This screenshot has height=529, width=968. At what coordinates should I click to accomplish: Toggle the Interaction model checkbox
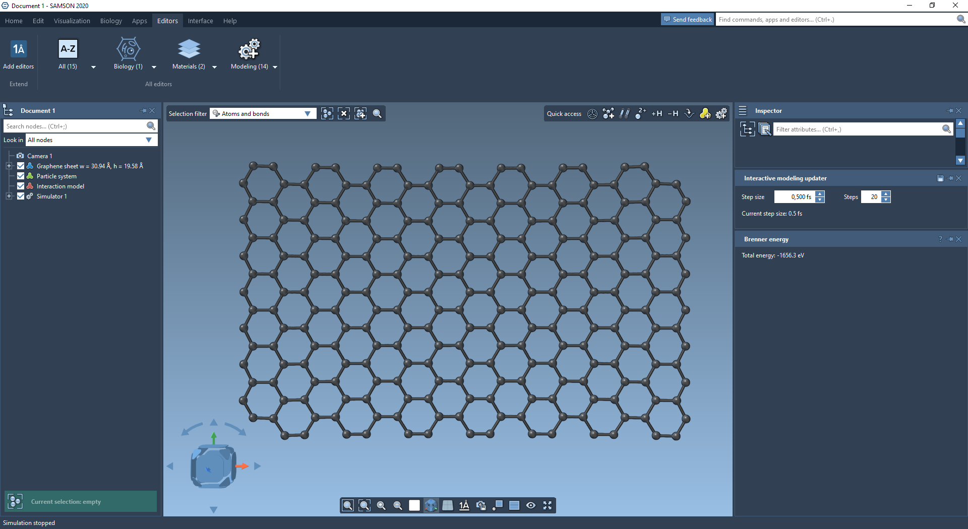pyautogui.click(x=21, y=186)
